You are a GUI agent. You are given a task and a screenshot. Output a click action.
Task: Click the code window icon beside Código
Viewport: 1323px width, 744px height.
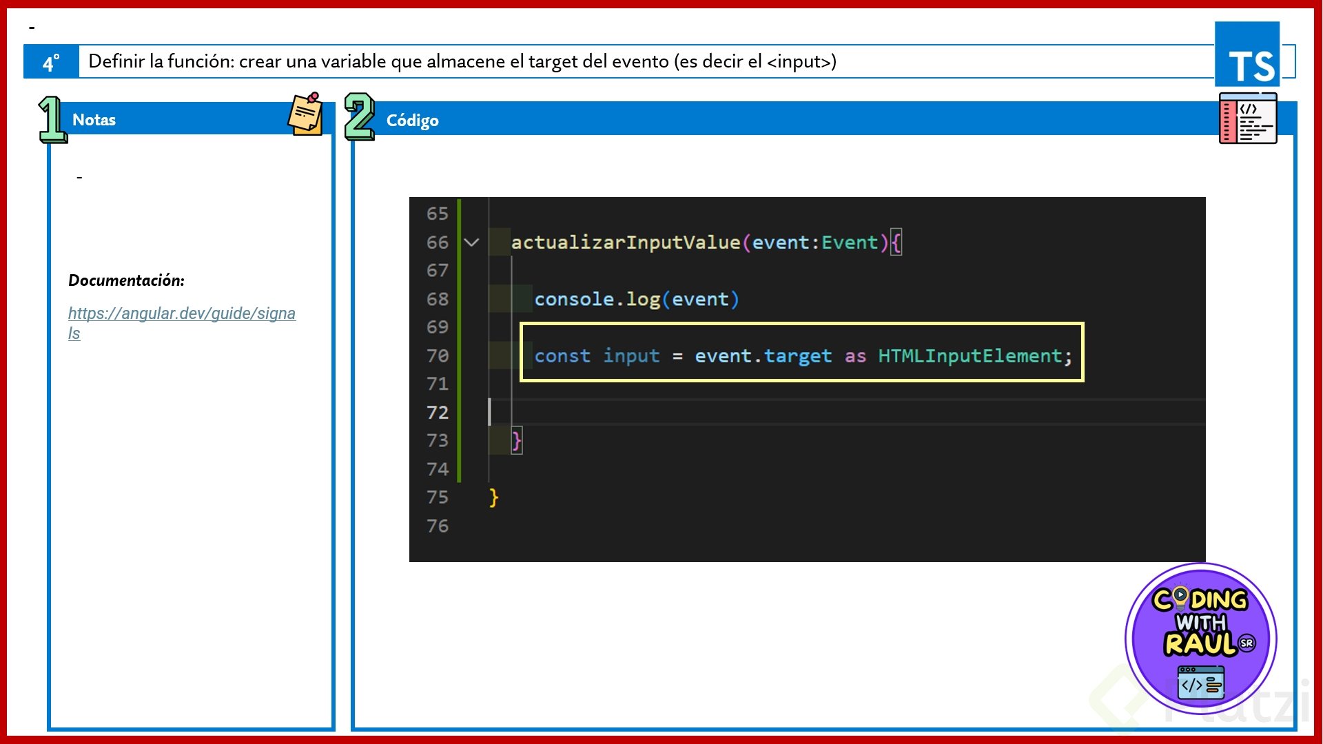[x=1247, y=118]
